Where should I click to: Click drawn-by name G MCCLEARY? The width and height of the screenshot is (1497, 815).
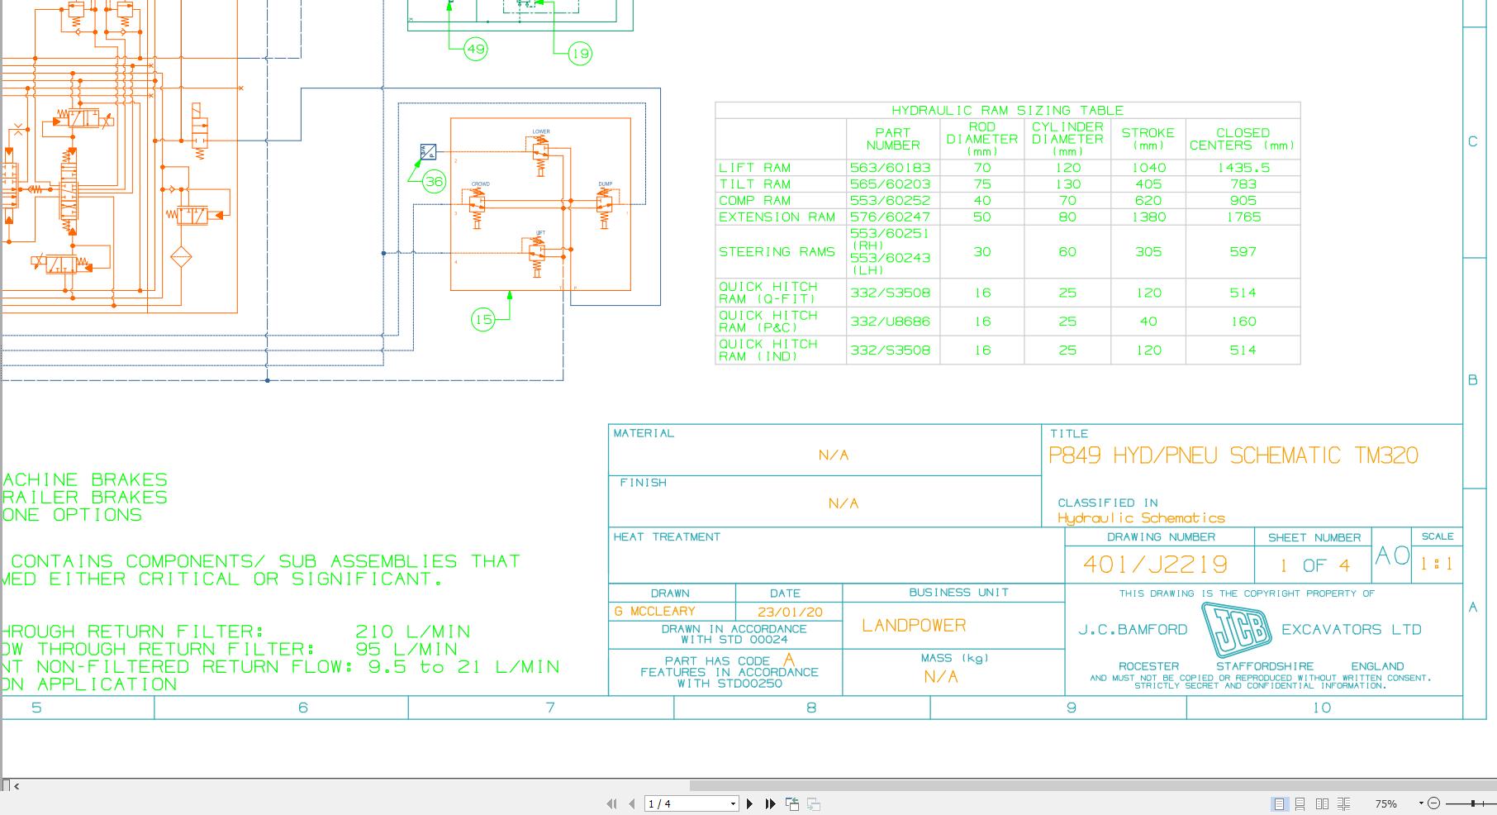(x=654, y=612)
